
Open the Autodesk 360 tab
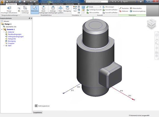(x=45, y=4)
